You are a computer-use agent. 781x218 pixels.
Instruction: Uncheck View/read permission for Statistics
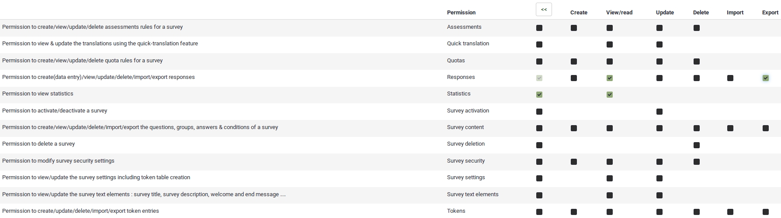610,95
